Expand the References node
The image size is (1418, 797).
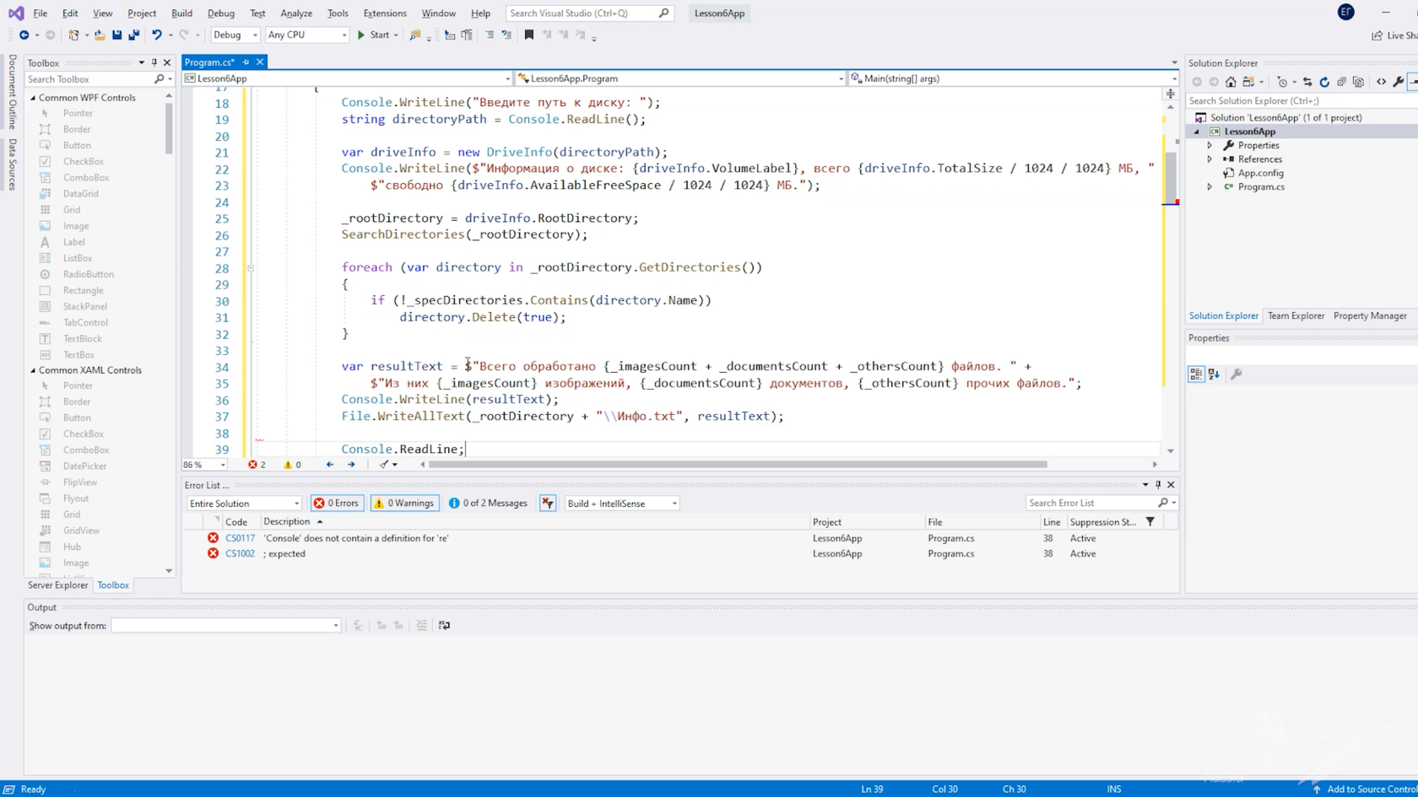(1210, 159)
